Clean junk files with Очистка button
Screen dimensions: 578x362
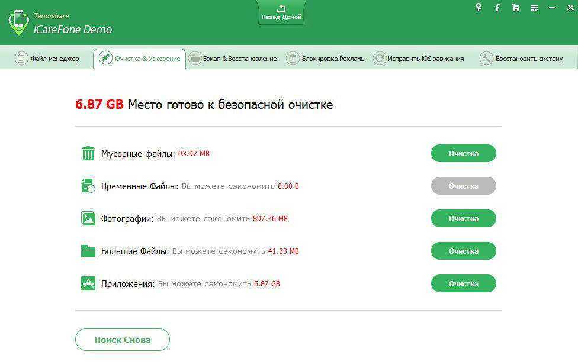click(463, 153)
